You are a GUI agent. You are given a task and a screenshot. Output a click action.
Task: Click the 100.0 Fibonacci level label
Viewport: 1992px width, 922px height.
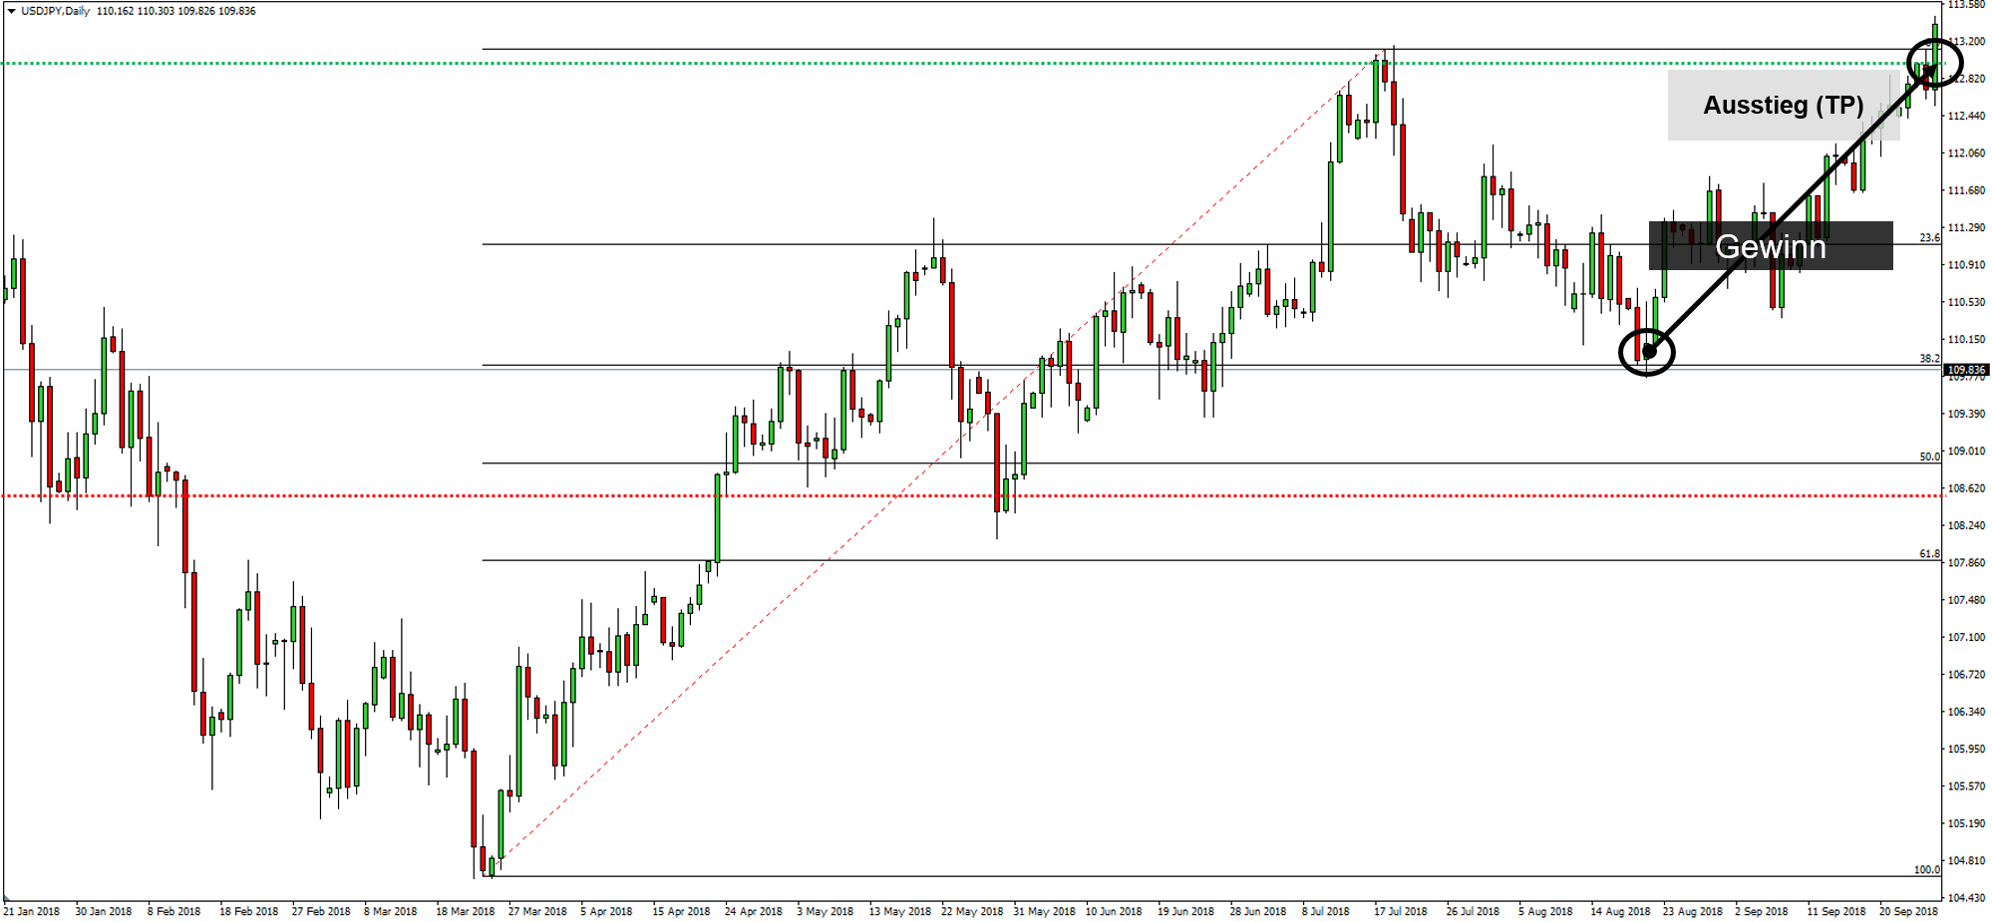point(1927,870)
